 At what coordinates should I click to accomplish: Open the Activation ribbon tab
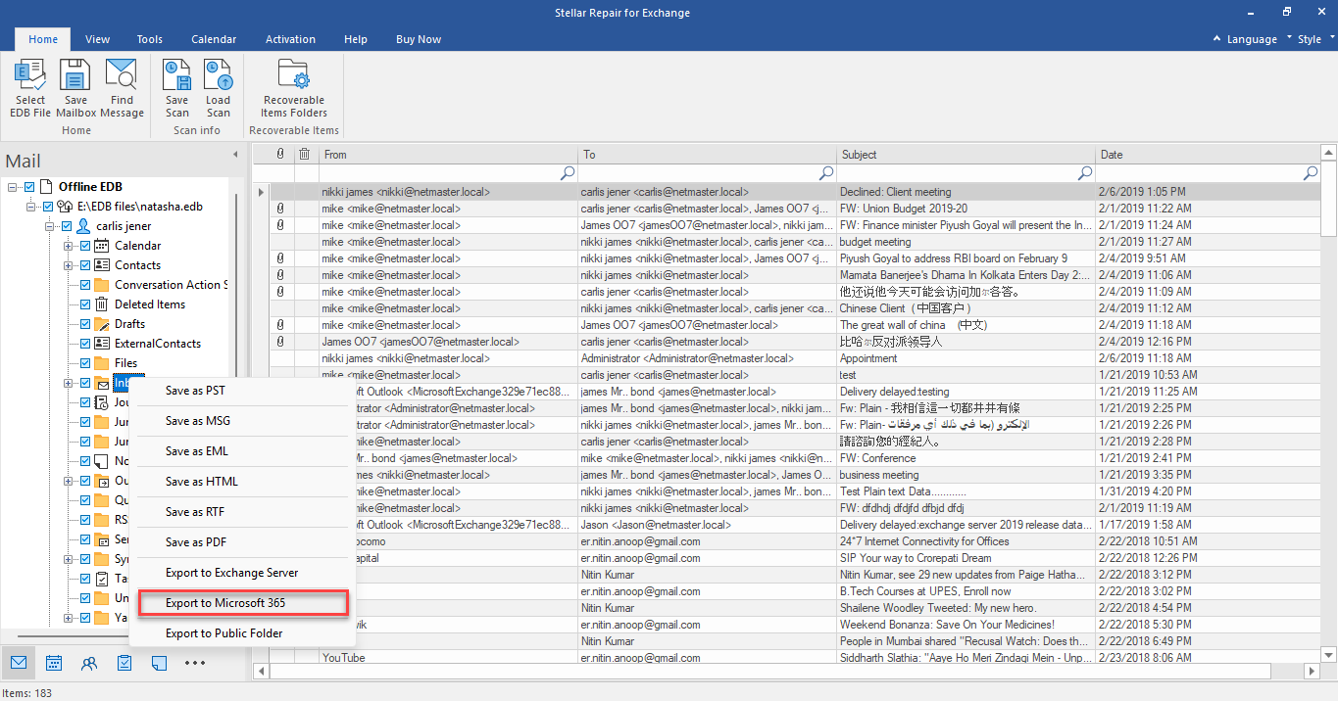tap(290, 39)
